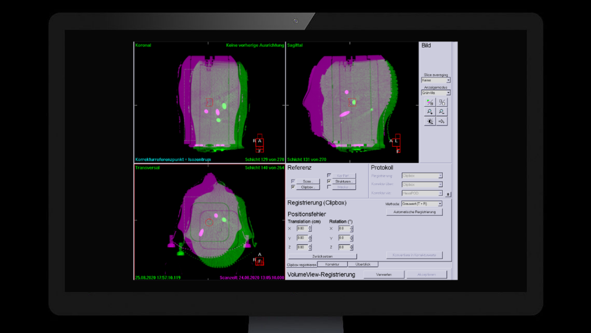Switch to the Korrektur tab

[x=333, y=263]
